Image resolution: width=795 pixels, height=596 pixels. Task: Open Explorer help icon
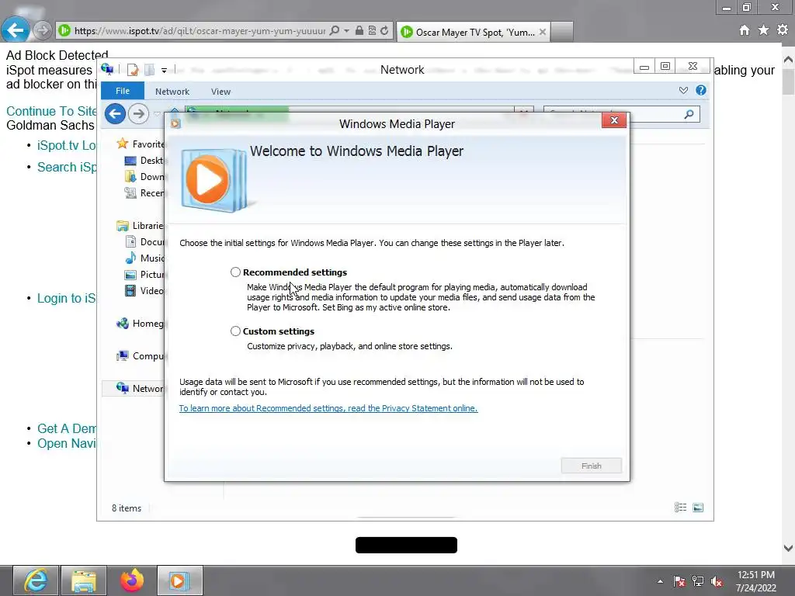click(701, 90)
